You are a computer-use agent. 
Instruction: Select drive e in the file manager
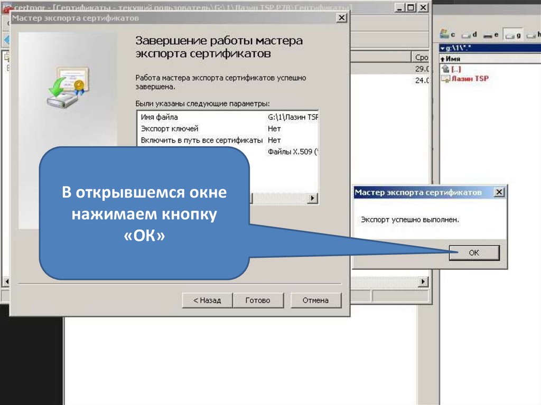click(x=491, y=34)
